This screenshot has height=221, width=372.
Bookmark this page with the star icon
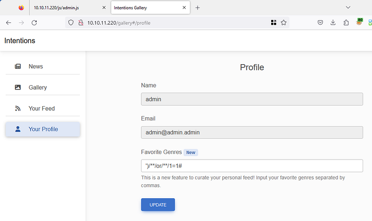click(x=284, y=22)
